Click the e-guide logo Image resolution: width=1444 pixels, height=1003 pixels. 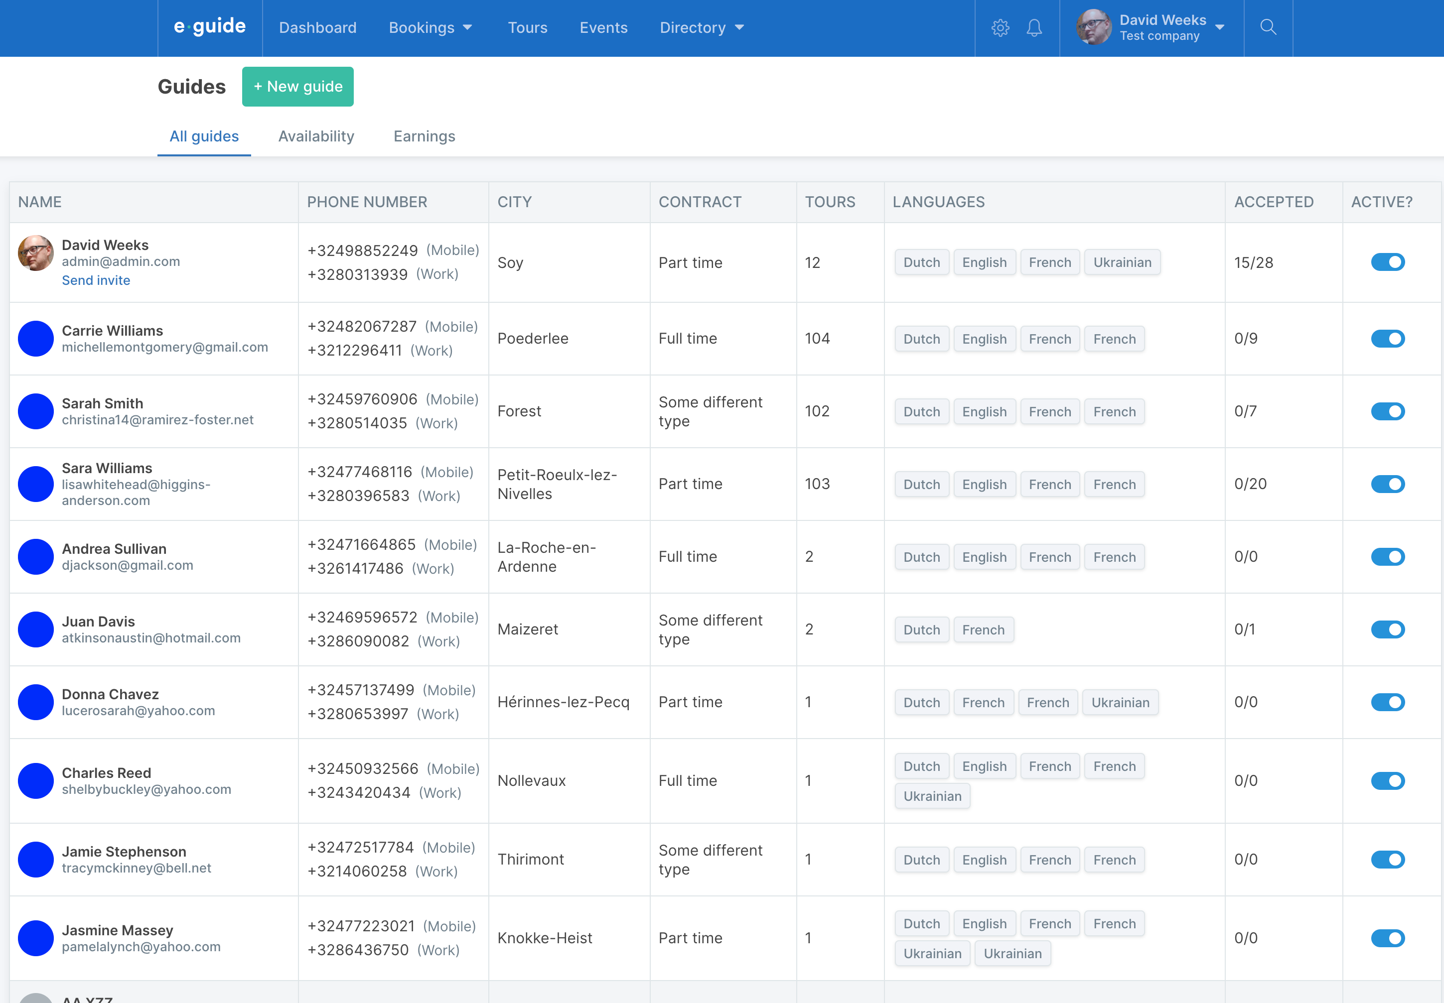pos(210,27)
